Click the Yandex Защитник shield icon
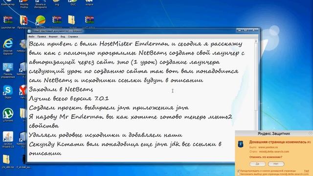Viewport: 313px width, 176px height. point(241,144)
